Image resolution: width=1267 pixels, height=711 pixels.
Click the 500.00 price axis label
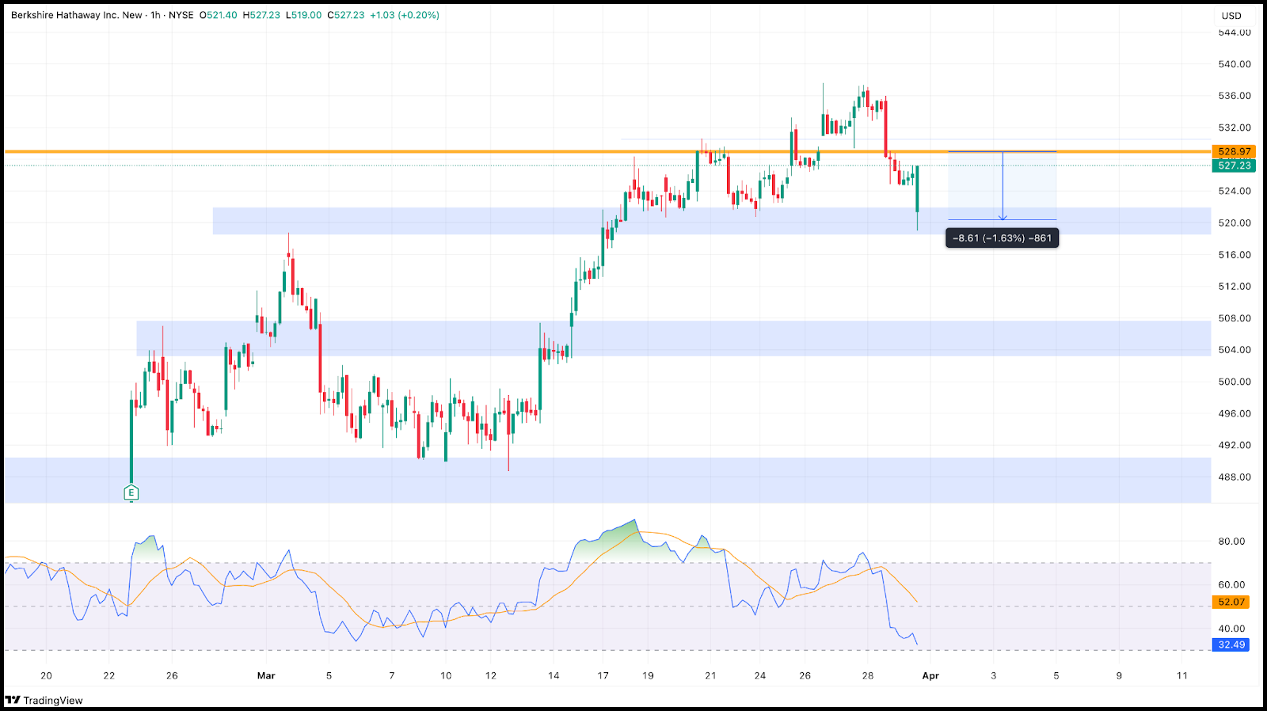point(1235,382)
